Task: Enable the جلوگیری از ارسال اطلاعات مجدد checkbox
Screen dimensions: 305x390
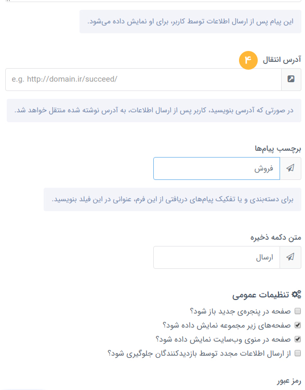Action: point(298,353)
